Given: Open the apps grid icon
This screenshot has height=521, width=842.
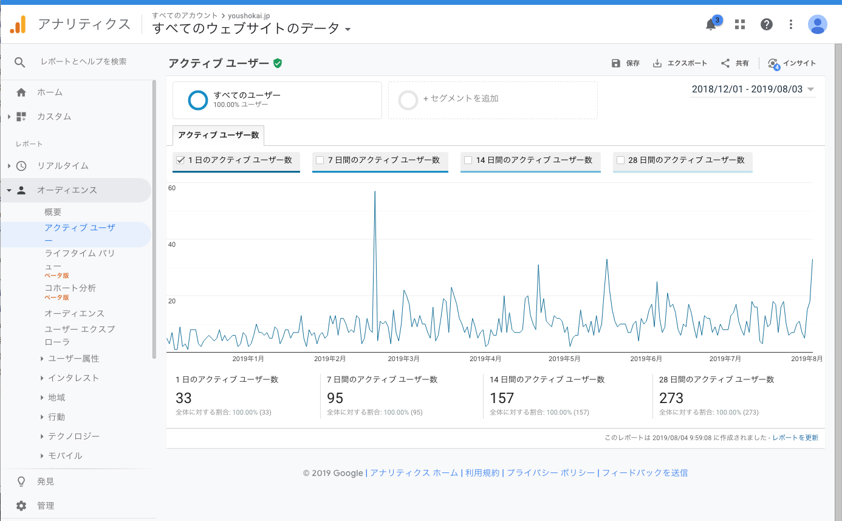Looking at the screenshot, I should pos(739,24).
